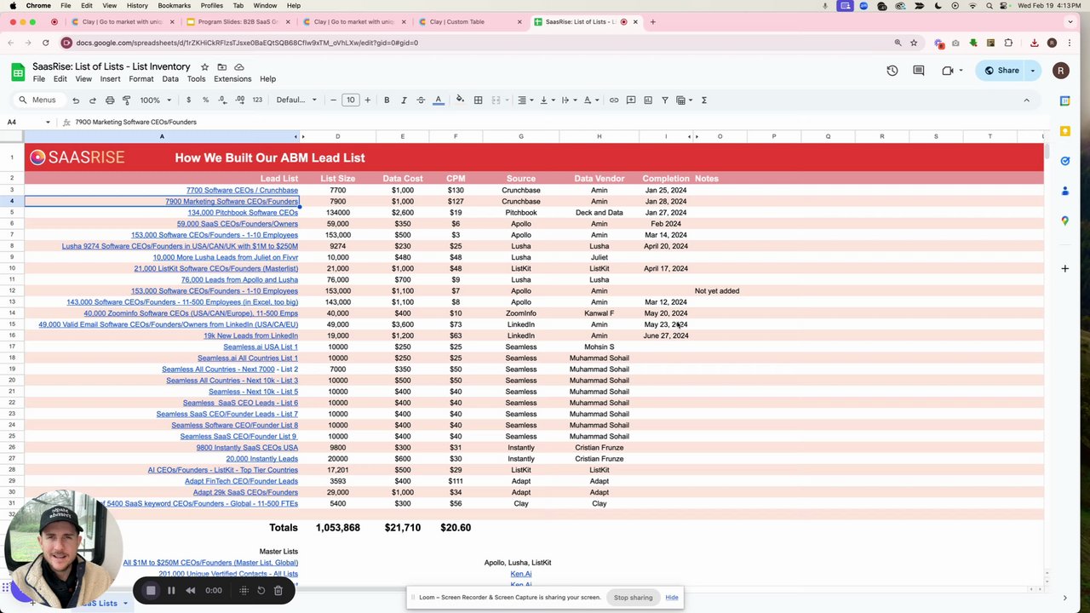Open the Data menu
Screen dimensions: 1090x613
point(170,79)
